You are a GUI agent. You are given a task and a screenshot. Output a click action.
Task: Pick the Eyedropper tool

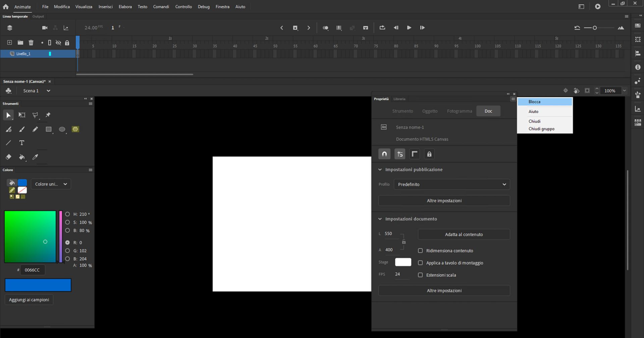coord(35,157)
